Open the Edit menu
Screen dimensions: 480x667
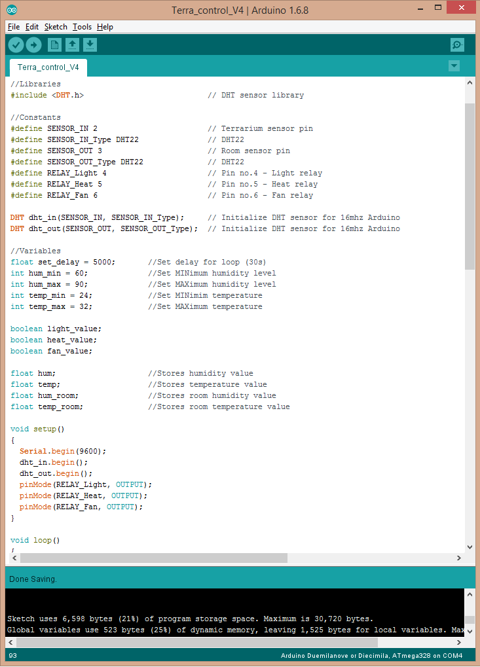coord(32,27)
